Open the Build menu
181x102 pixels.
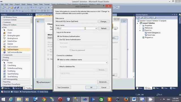point(23,4)
